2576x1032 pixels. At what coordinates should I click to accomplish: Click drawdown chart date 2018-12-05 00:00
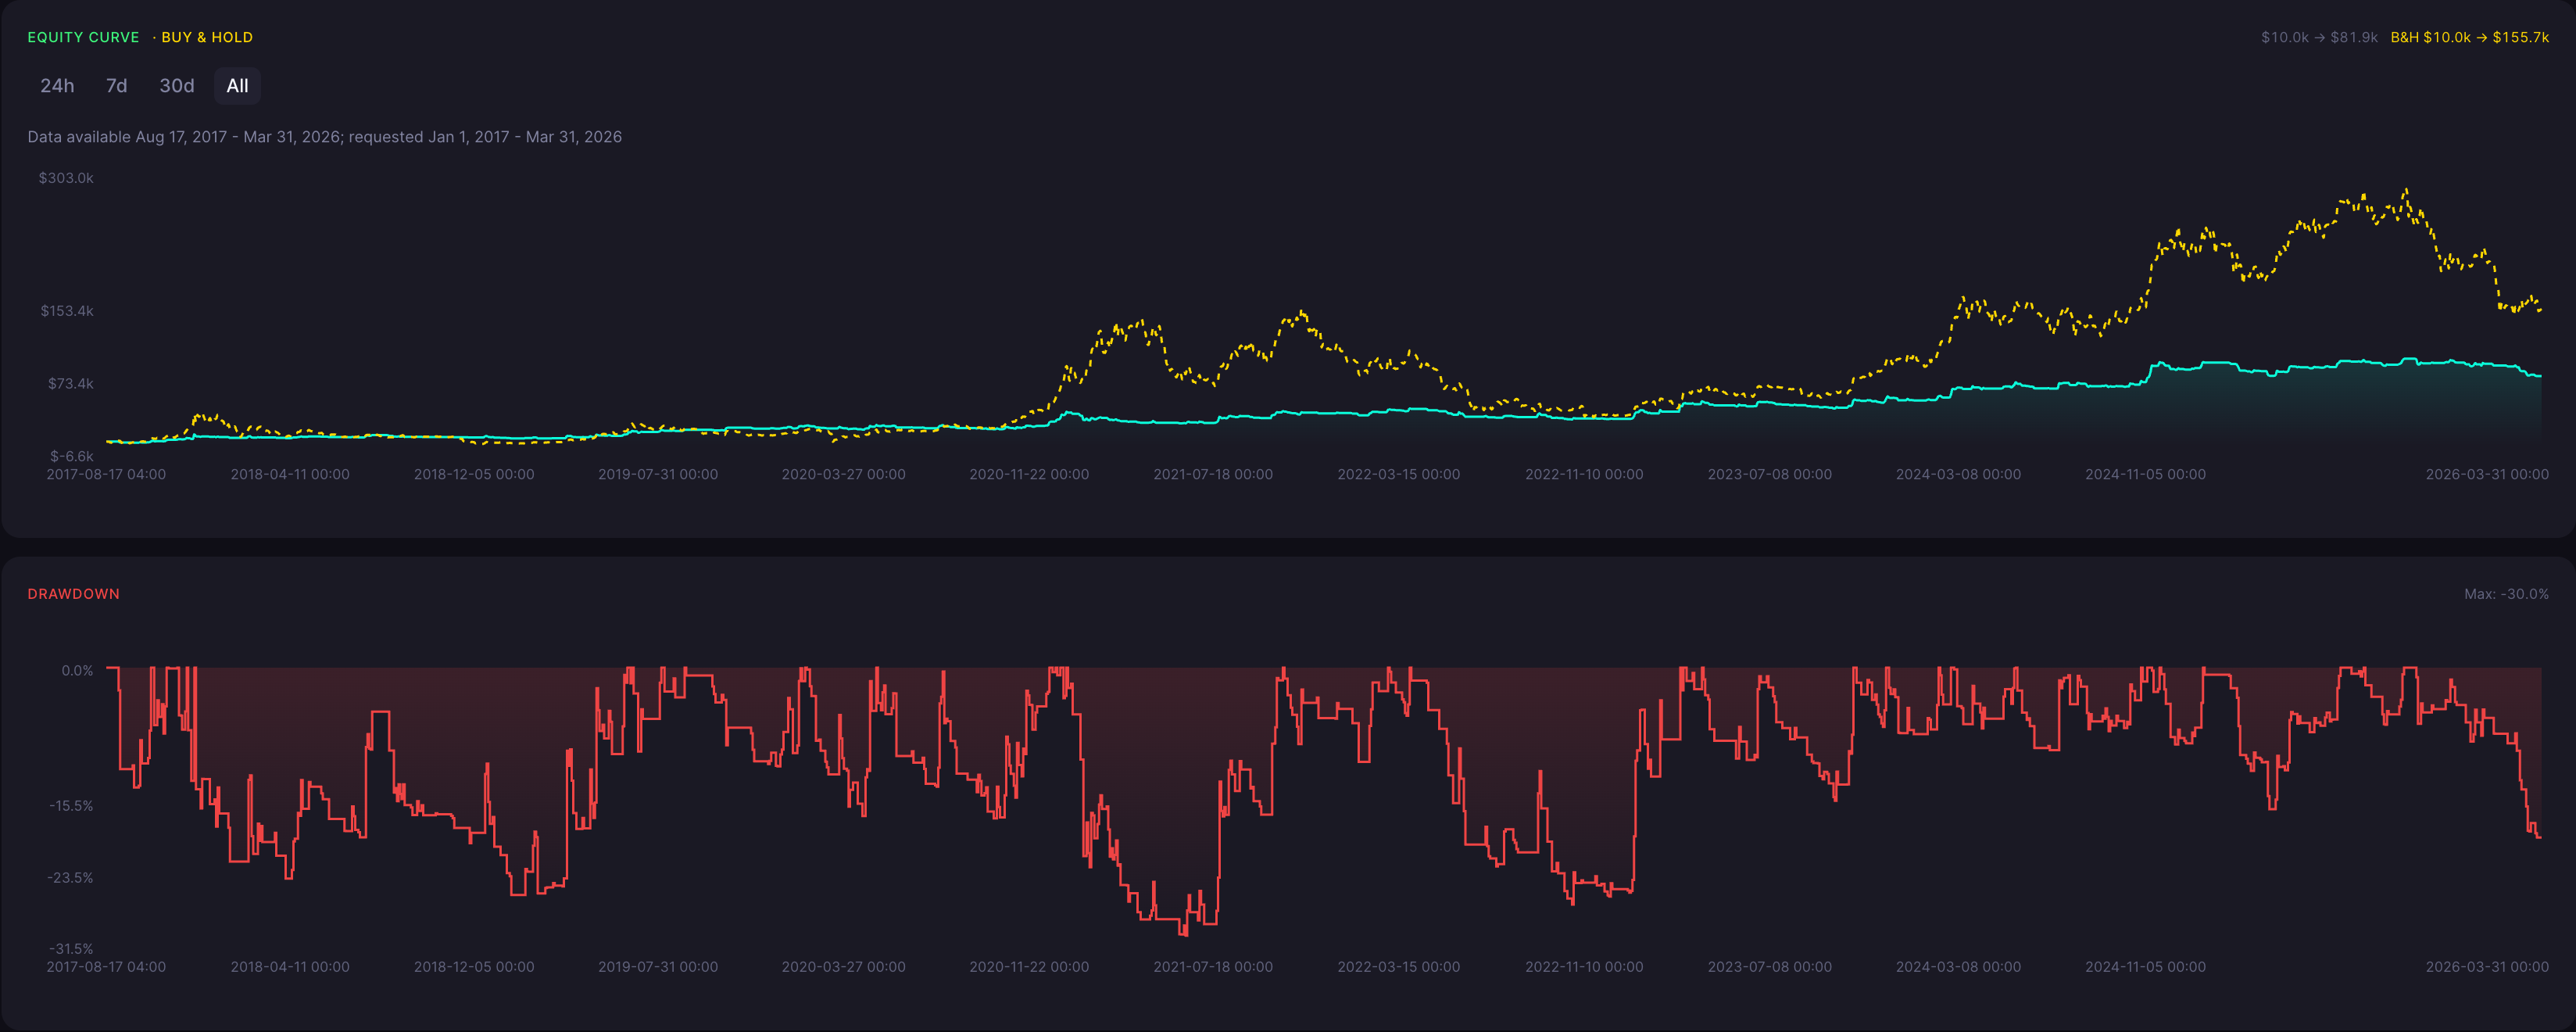tap(474, 967)
